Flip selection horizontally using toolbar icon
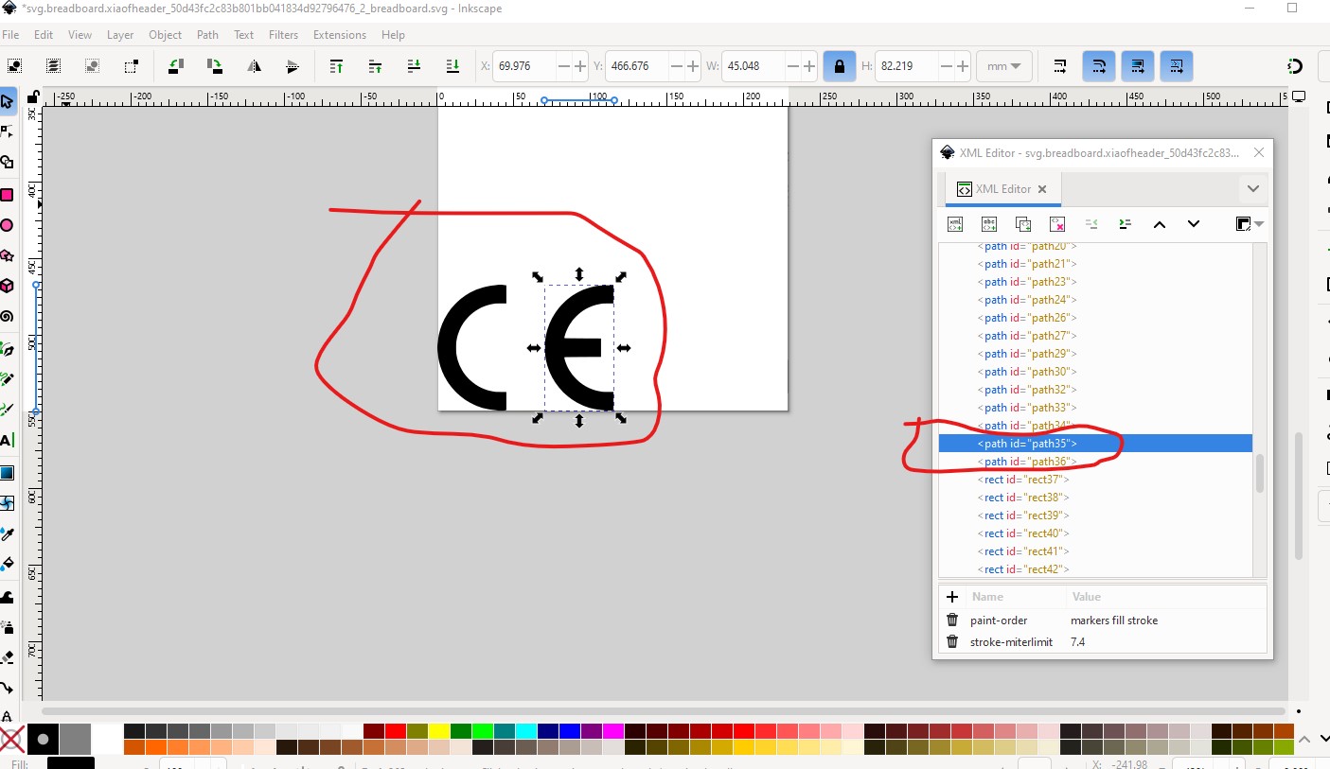This screenshot has height=769, width=1330. click(254, 66)
